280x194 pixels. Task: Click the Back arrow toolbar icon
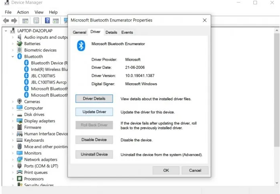point(6,21)
